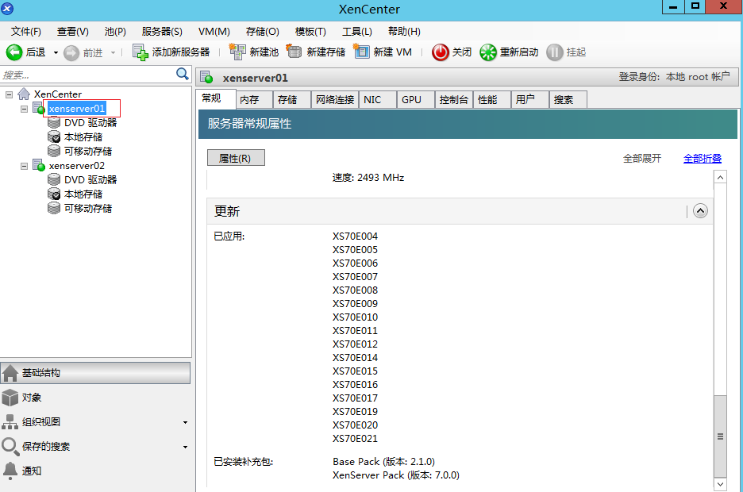Collapse the xenserver01 tree node
This screenshot has width=743, height=492.
tap(24, 109)
